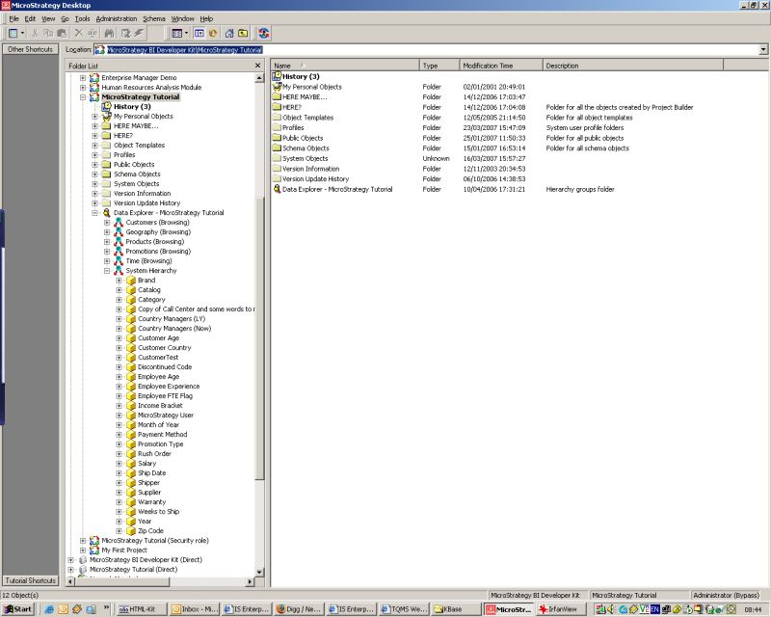Select the details view icon on the toolbar

pyautogui.click(x=177, y=32)
